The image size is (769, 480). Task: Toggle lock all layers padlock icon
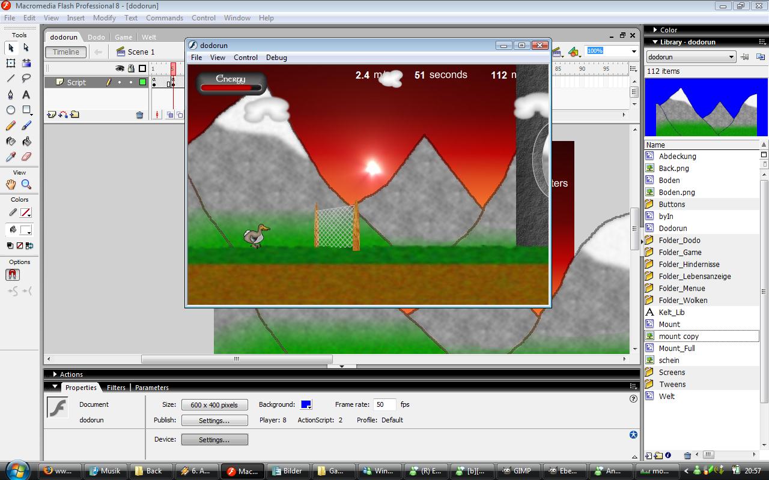coord(131,68)
